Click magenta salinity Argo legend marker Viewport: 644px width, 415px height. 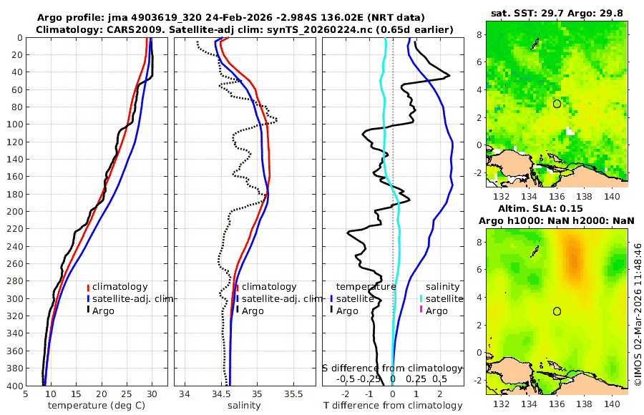pyautogui.click(x=421, y=311)
